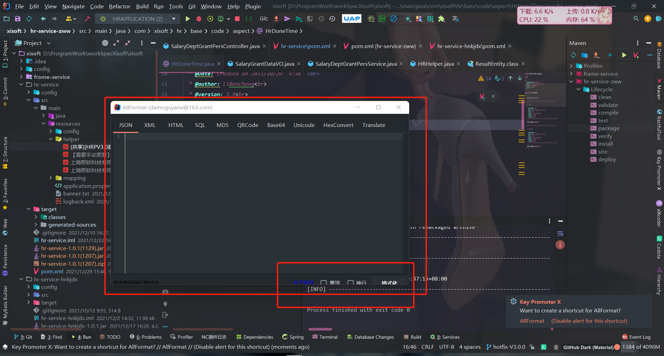Image resolution: width=664 pixels, height=356 pixels.
Task: Collapse the target folder under hr-service
Action: pyautogui.click(x=29, y=209)
